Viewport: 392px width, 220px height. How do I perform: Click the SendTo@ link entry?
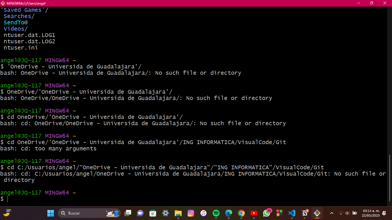pos(15,23)
